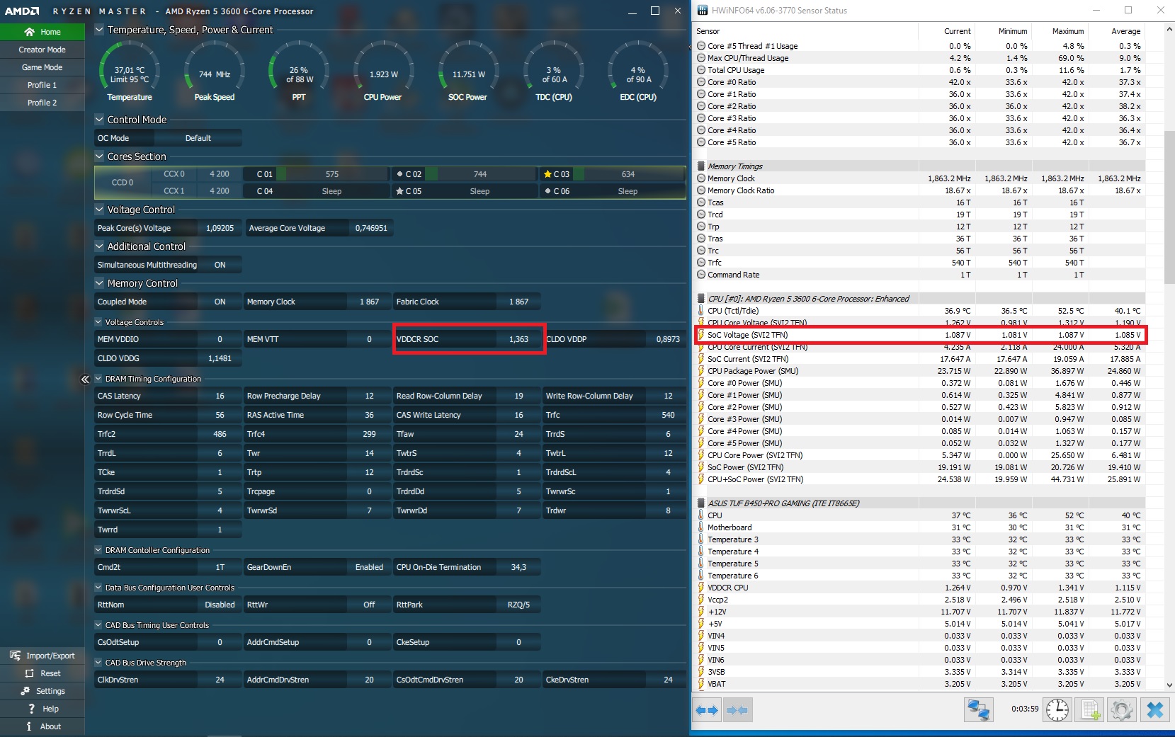Click the gold star icon beside C 03
Image resolution: width=1175 pixels, height=737 pixels.
(x=547, y=174)
